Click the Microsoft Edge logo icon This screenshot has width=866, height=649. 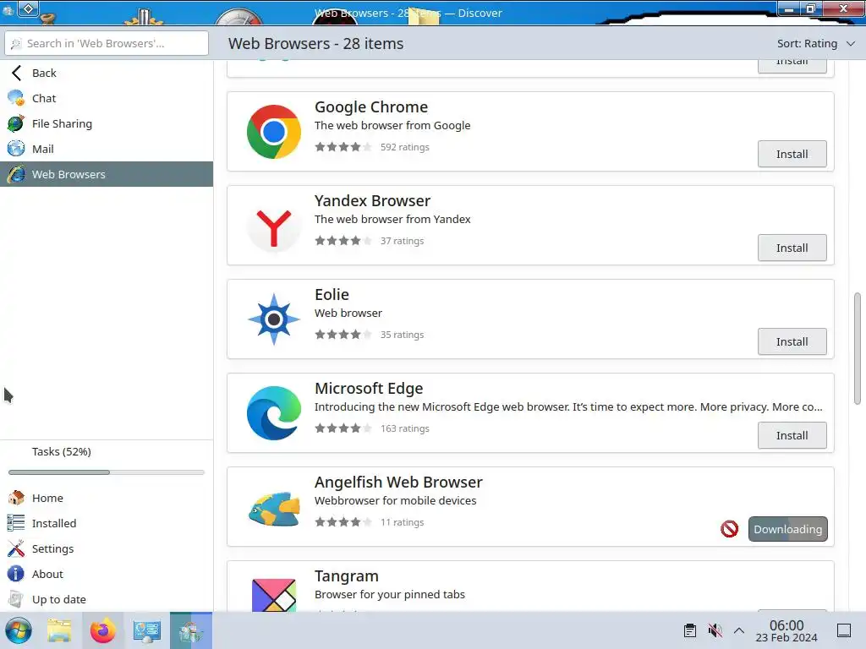point(274,413)
